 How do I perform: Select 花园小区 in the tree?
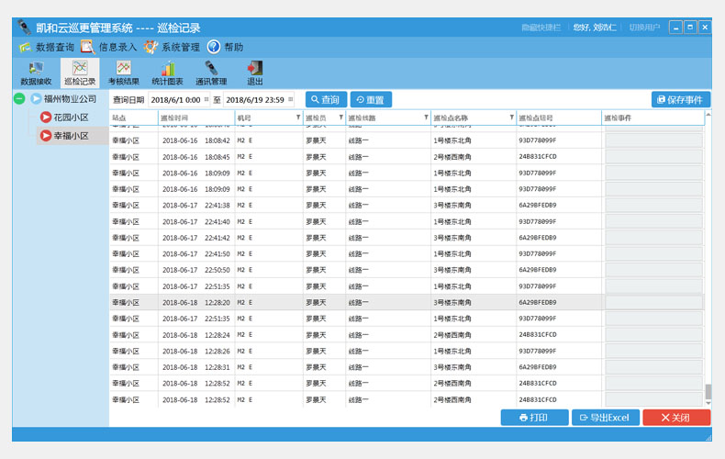tap(71, 118)
